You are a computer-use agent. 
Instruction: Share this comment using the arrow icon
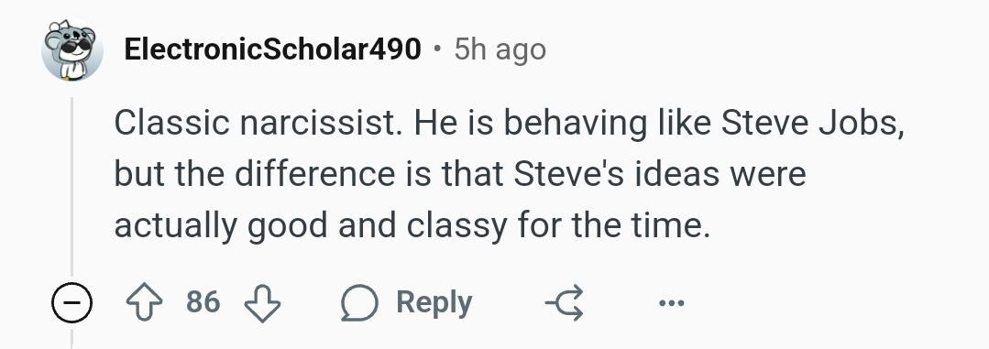(x=565, y=302)
